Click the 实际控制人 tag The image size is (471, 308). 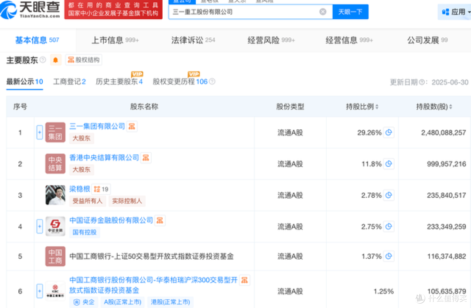point(127,201)
